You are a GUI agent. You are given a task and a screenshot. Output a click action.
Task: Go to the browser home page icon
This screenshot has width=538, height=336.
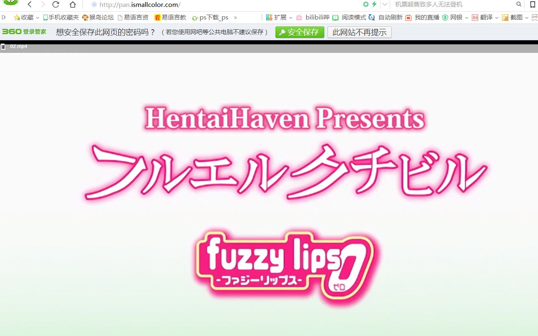(72, 4)
